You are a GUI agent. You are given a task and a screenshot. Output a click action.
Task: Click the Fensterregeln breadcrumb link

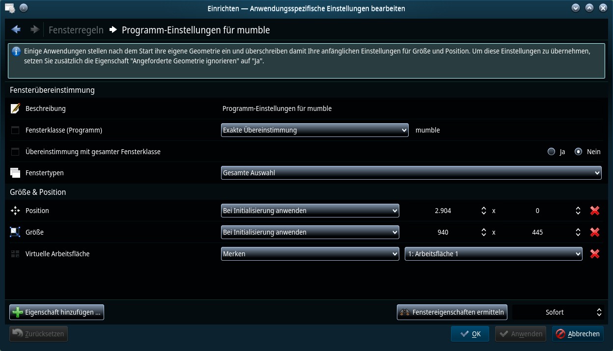click(76, 30)
